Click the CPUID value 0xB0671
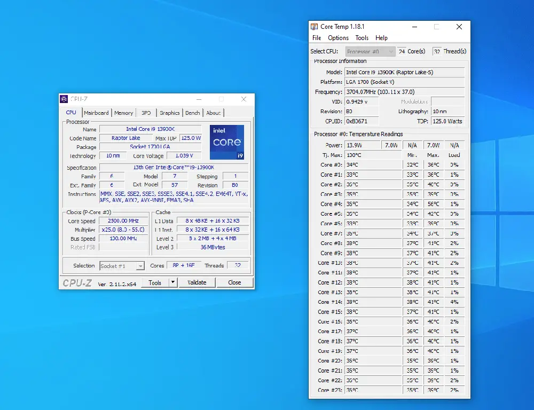The image size is (534, 410). click(x=362, y=121)
